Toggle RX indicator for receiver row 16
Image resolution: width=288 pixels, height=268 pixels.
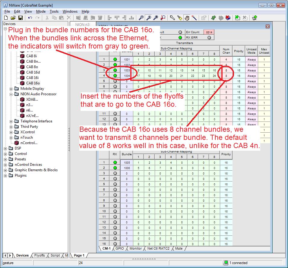pos(115,244)
